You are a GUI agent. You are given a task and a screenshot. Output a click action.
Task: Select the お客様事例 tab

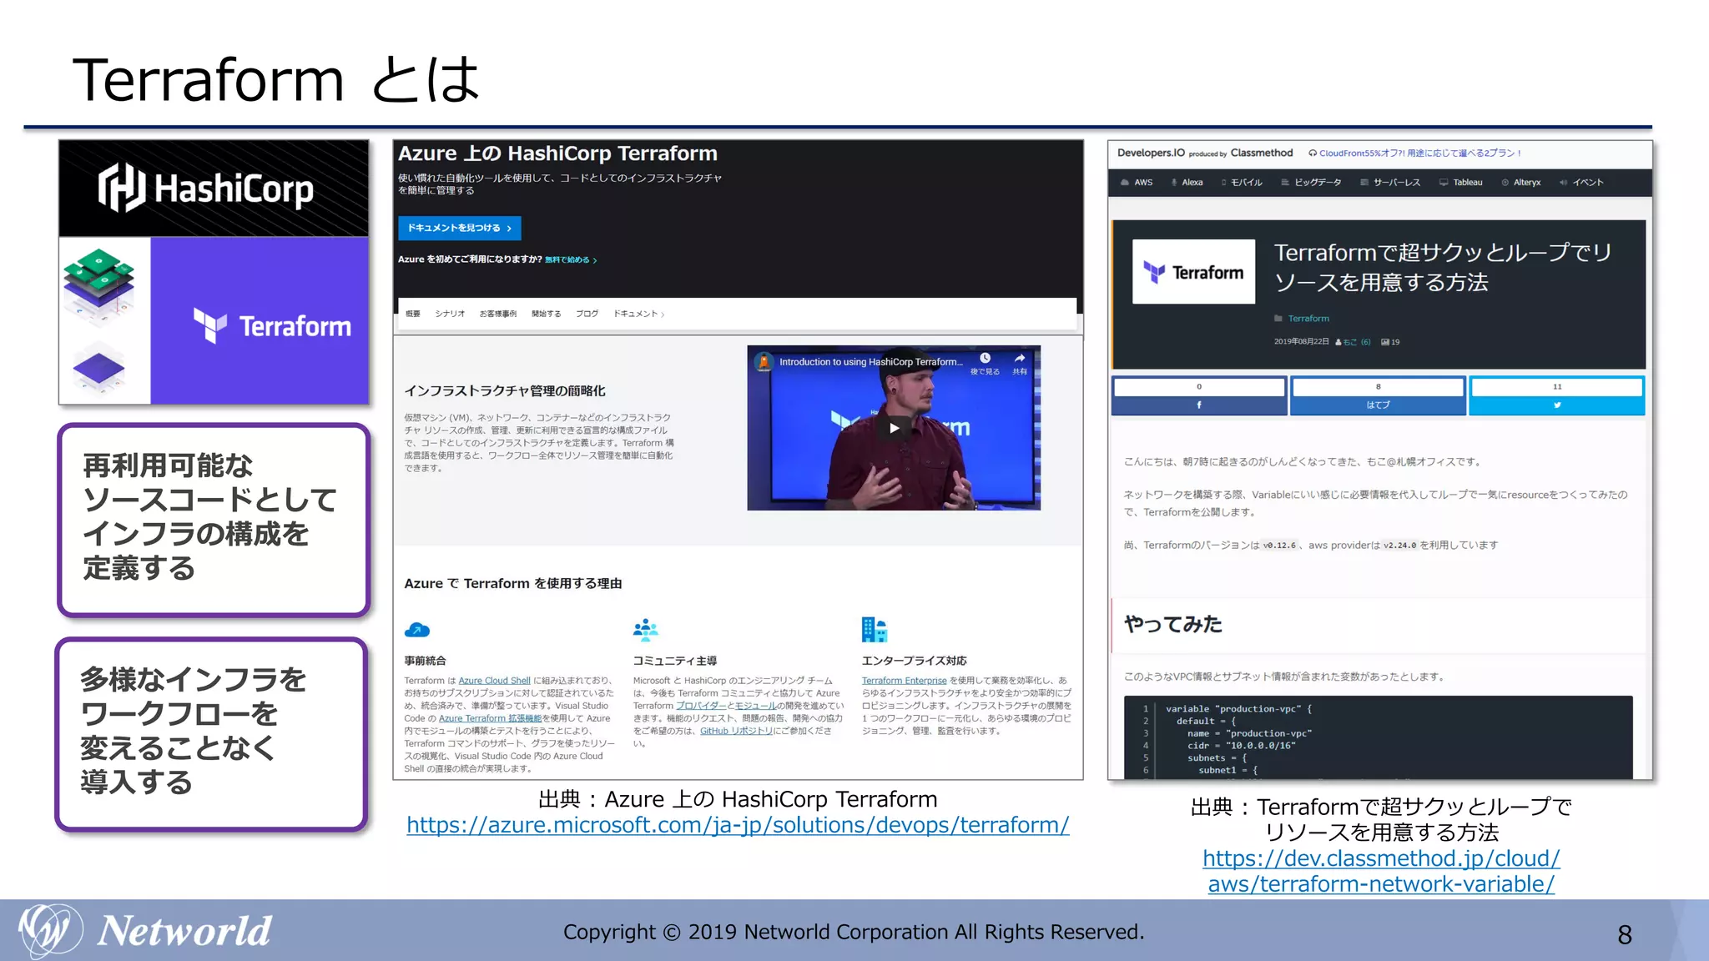point(498,314)
